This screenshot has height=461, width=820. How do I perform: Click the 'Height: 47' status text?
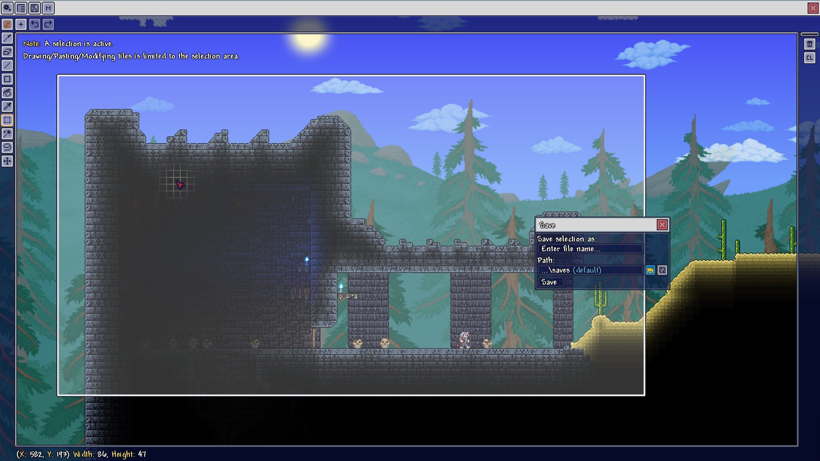129,454
